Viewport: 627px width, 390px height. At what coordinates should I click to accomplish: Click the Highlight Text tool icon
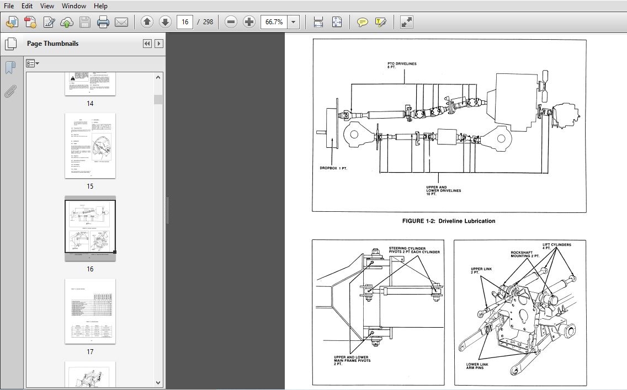[381, 22]
